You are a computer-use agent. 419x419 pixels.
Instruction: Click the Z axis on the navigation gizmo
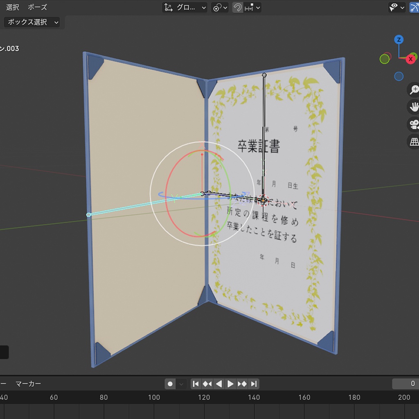399,40
